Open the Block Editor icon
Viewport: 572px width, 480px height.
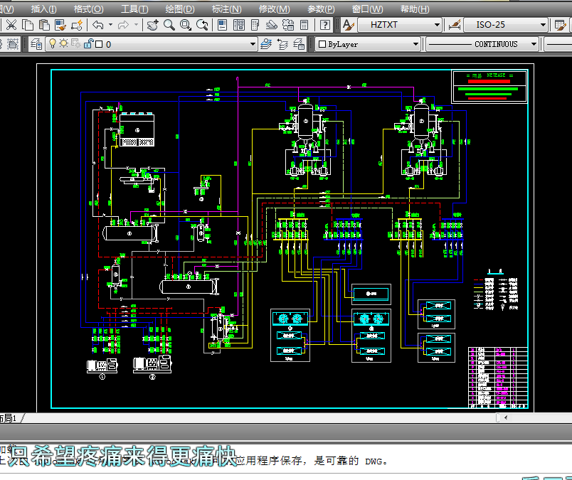(x=77, y=25)
